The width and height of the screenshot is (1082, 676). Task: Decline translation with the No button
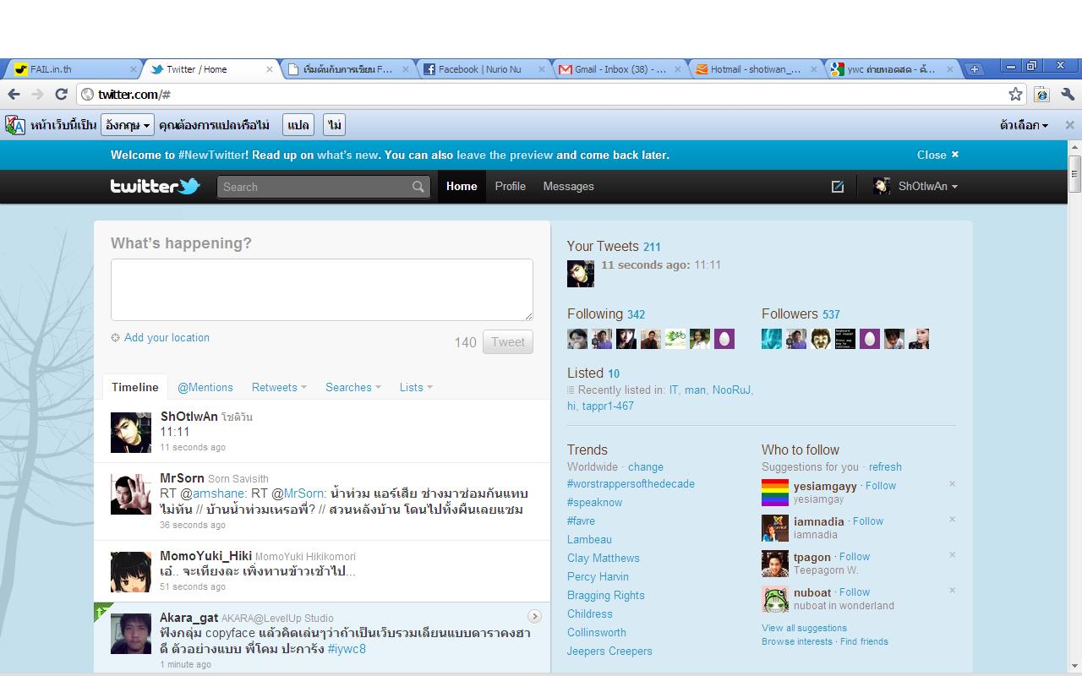point(335,125)
